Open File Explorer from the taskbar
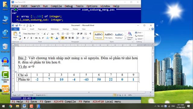The height and width of the screenshot is (109, 193). click(17, 106)
